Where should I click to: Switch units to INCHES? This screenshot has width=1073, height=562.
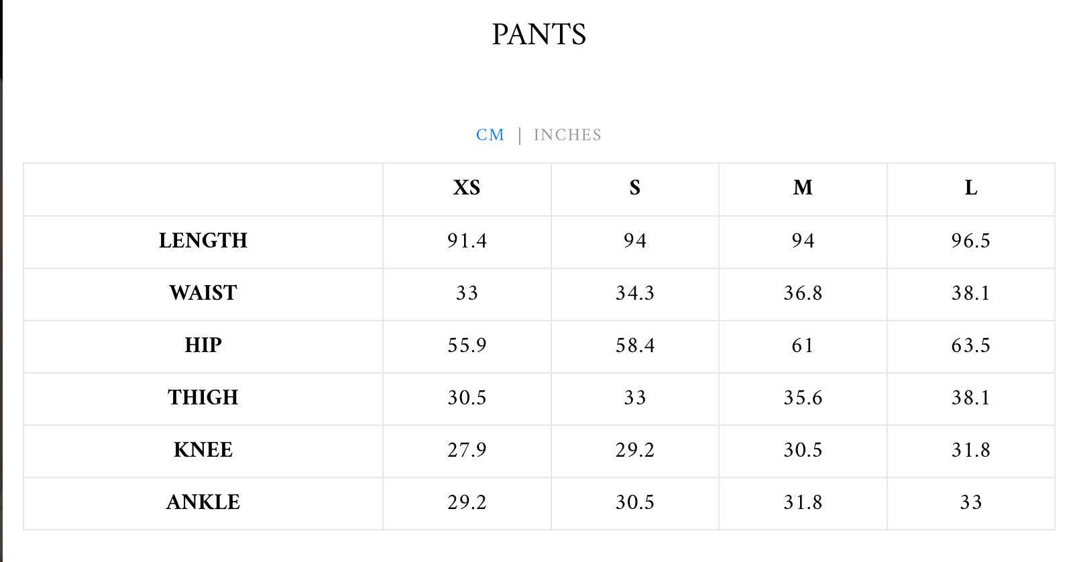(567, 135)
